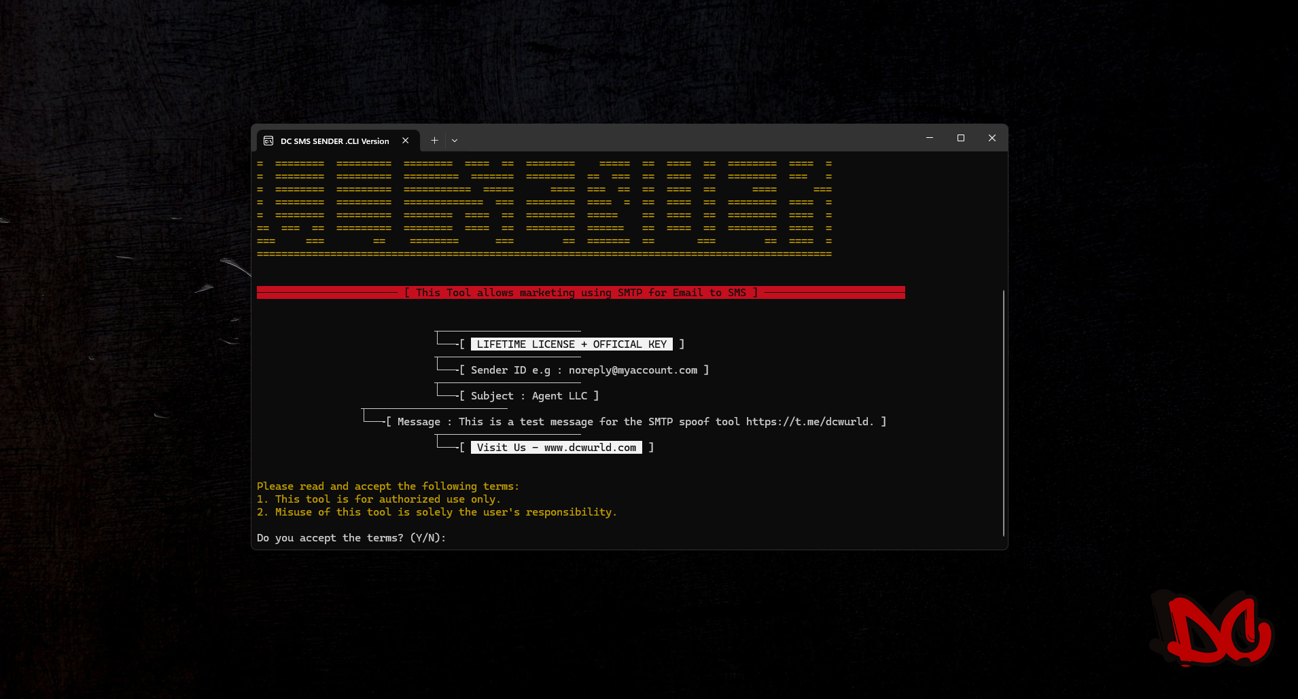Click the LIFETIME LICENSE + OFFICIAL KEY label
Screen dimensions: 1298x699
point(571,344)
